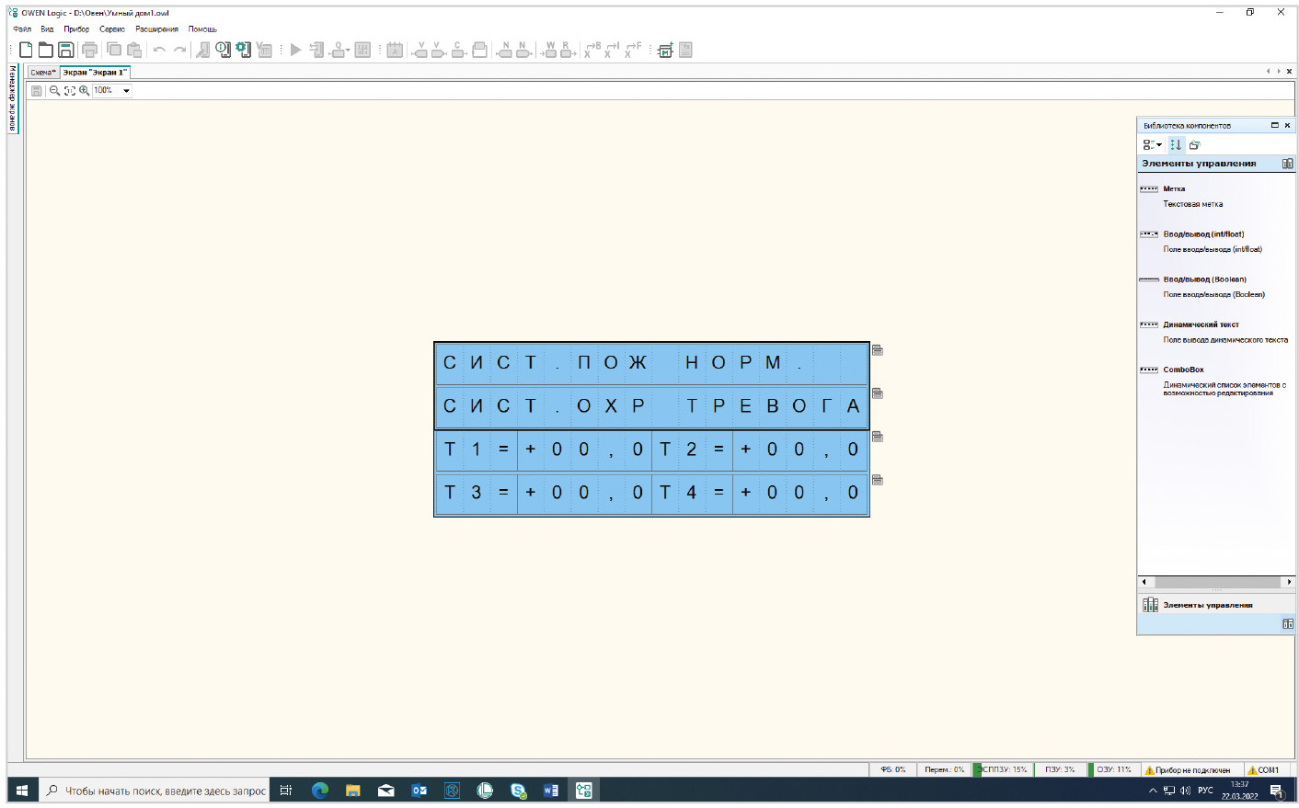The height and width of the screenshot is (808, 1299).
Task: Click the fit-to-screen zoom icon
Action: 69,91
